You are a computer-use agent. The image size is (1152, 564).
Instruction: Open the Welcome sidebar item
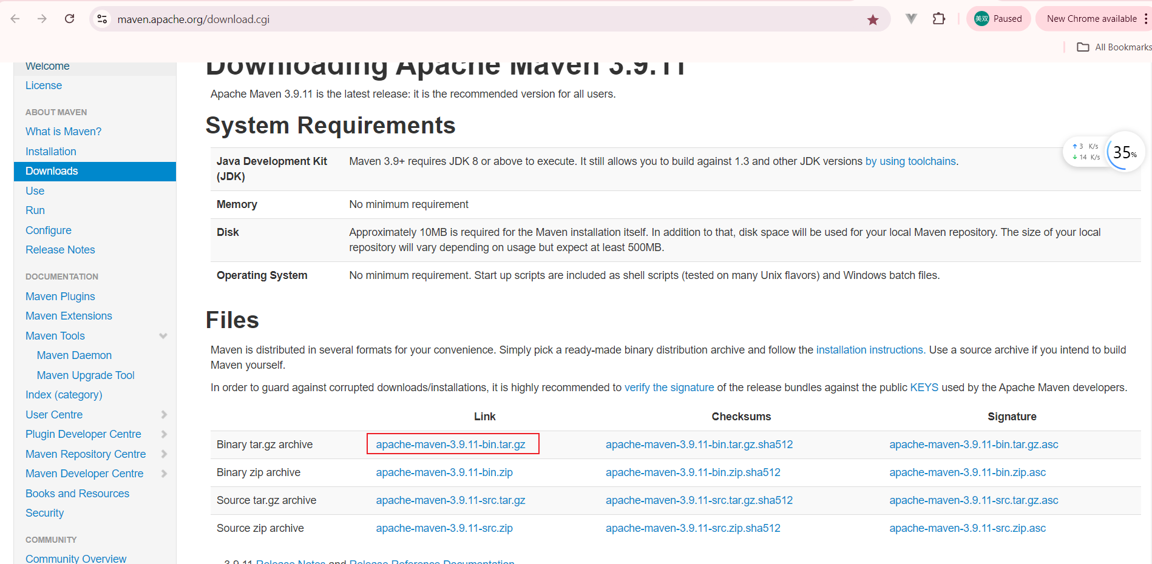click(47, 66)
